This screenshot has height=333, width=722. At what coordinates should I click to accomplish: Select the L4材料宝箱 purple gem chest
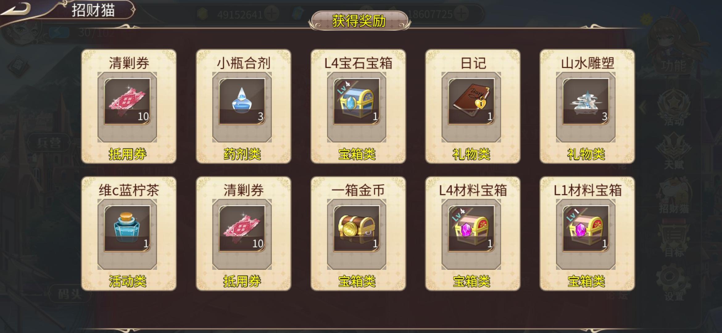[471, 229]
